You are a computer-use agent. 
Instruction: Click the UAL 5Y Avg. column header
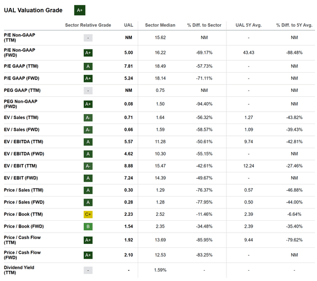249,25
